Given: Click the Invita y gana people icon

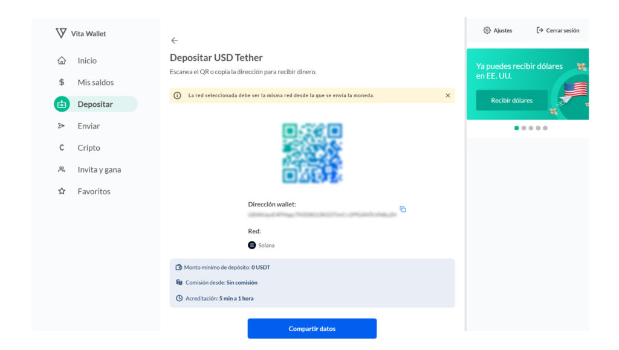Looking at the screenshot, I should pos(61,170).
